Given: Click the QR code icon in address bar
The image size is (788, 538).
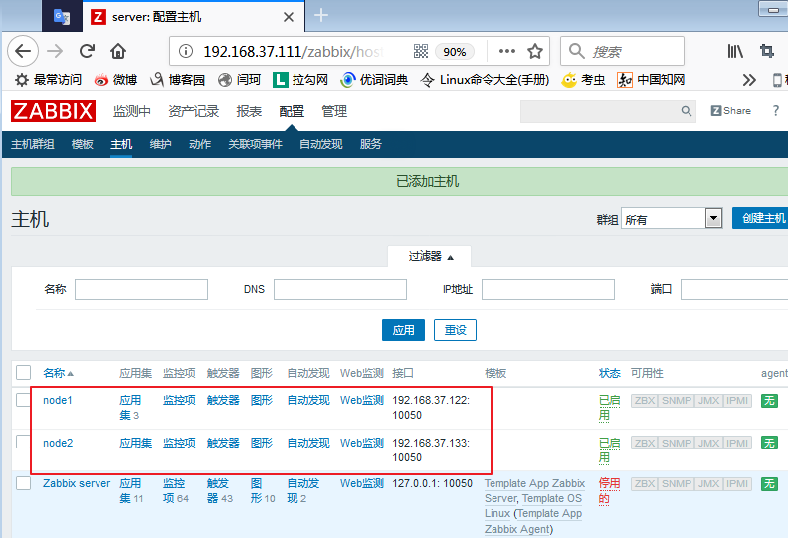Looking at the screenshot, I should tap(421, 51).
